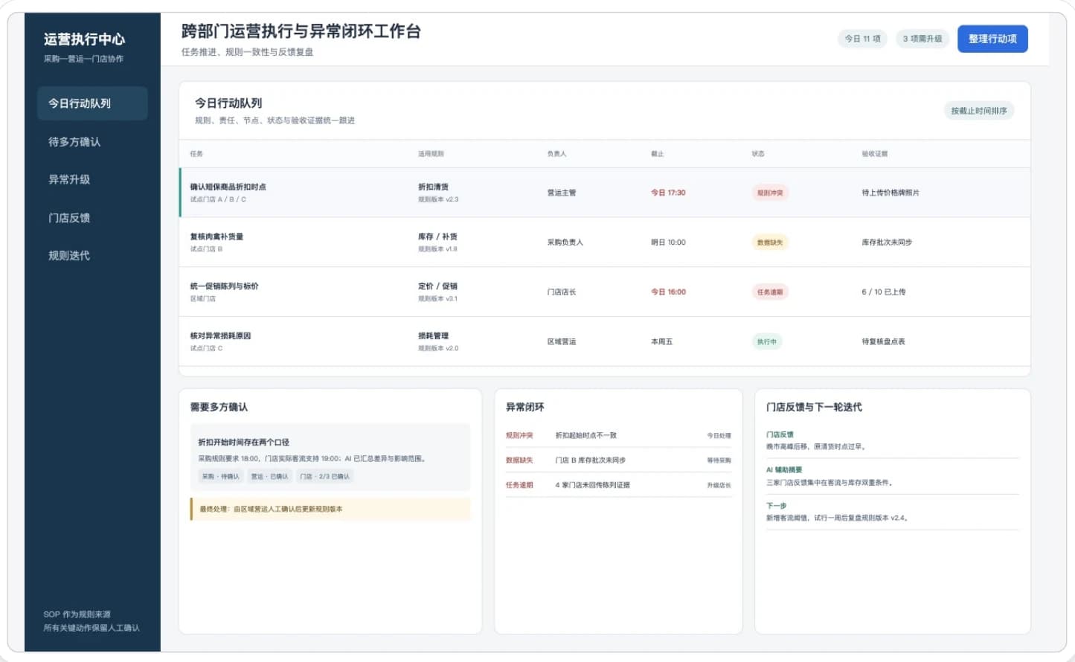Image resolution: width=1075 pixels, height=662 pixels.
Task: Click the 规则版本 v2.3 text
Action: pyautogui.click(x=438, y=199)
